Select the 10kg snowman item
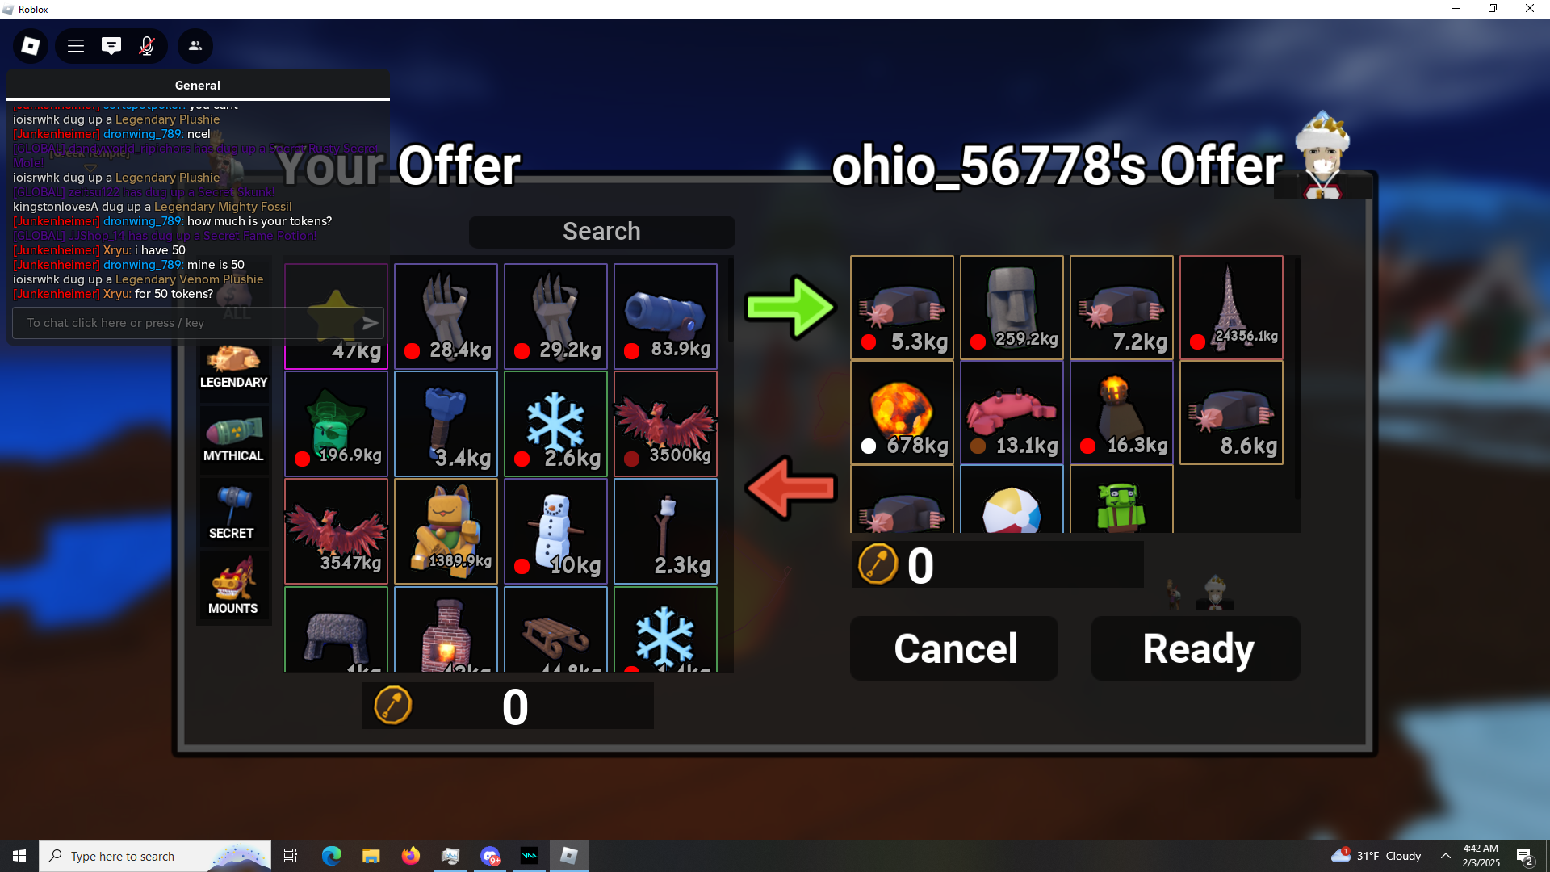The height and width of the screenshot is (872, 1550). coord(555,530)
